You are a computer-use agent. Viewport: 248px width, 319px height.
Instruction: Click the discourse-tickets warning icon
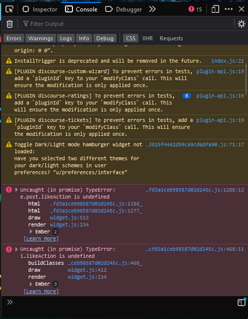tap(9, 120)
